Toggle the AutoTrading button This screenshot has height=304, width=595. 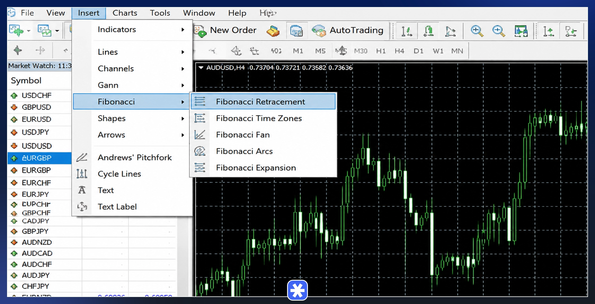coord(348,30)
